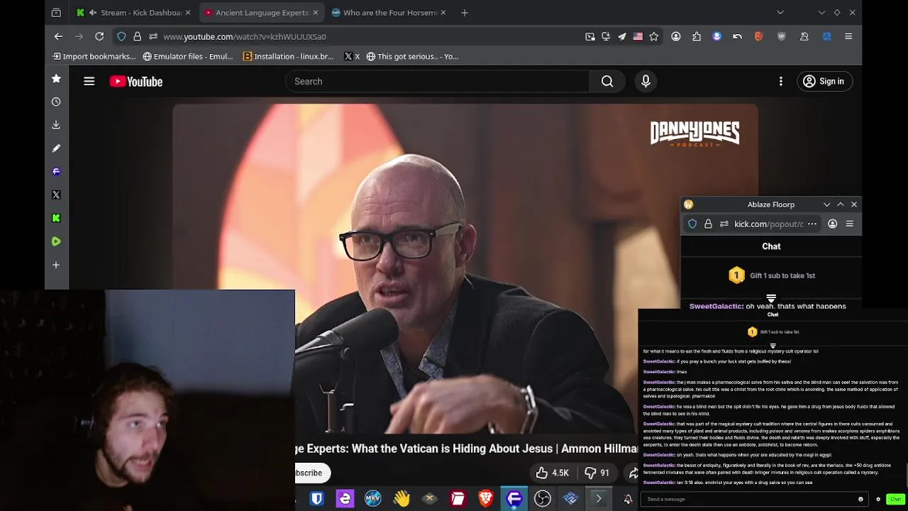Image resolution: width=908 pixels, height=511 pixels.
Task: Open the extensions puzzle piece menu
Action: [696, 36]
